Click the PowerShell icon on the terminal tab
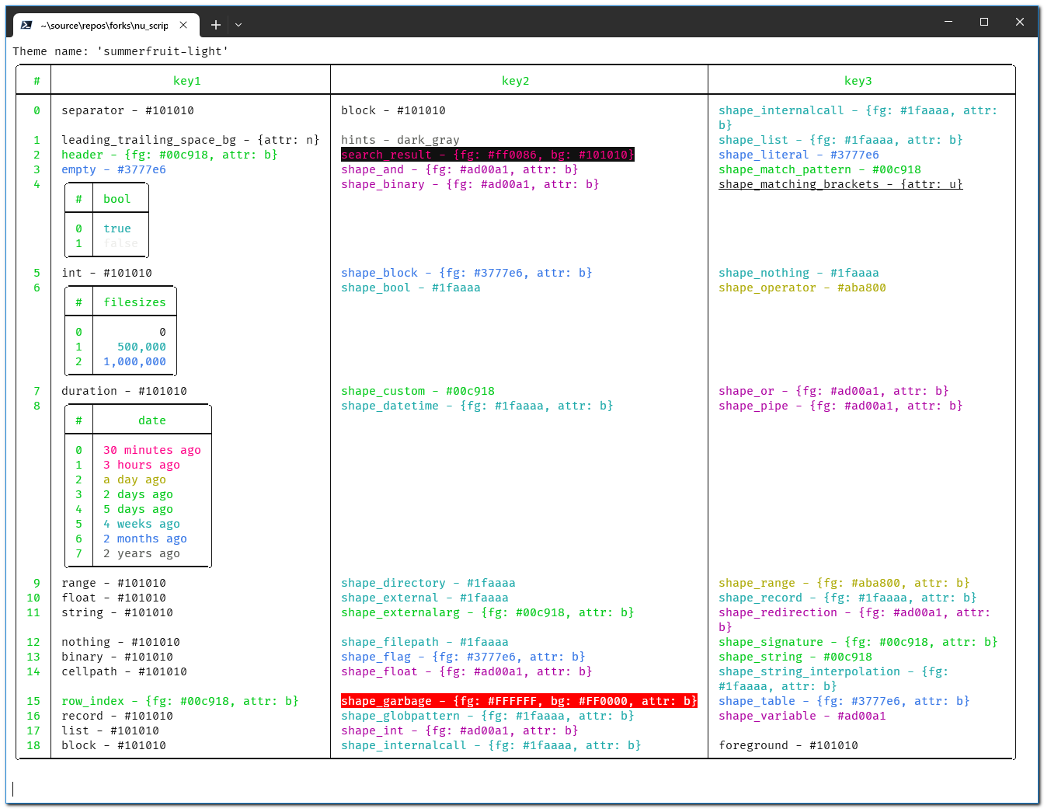The height and width of the screenshot is (809, 1044). (26, 25)
